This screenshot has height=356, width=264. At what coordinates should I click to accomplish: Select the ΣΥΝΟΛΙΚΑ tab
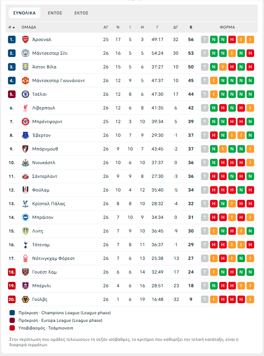24,13
